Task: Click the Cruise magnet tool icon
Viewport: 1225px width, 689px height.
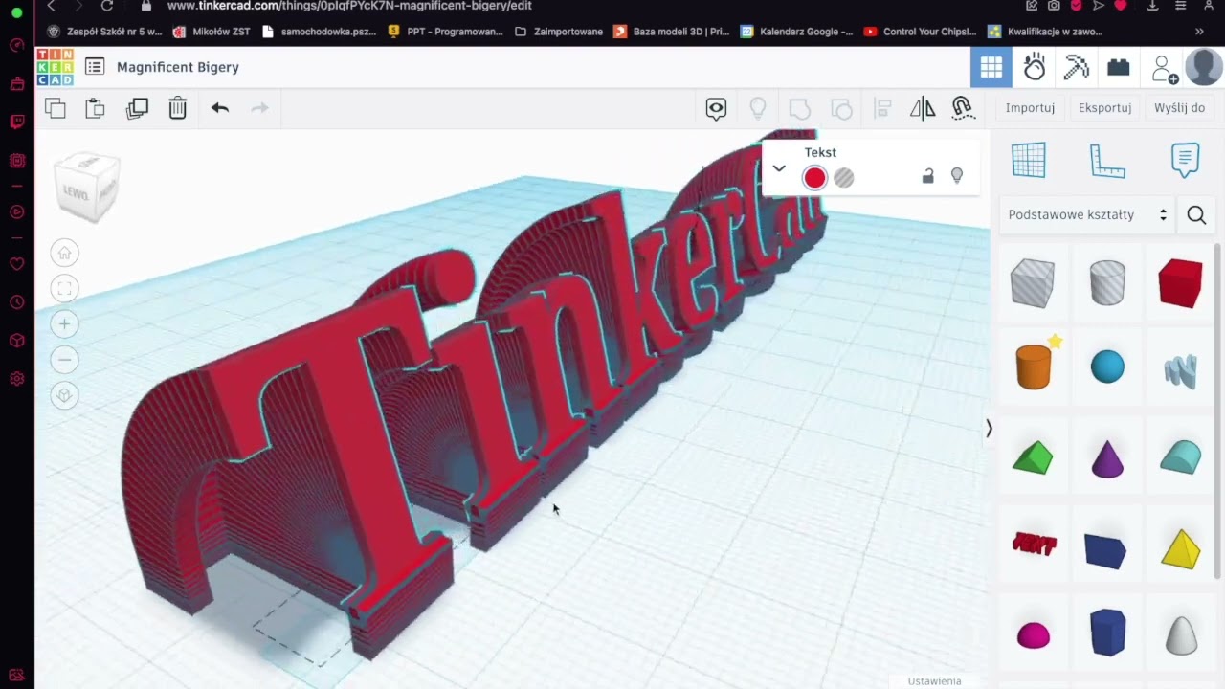Action: pos(963,108)
